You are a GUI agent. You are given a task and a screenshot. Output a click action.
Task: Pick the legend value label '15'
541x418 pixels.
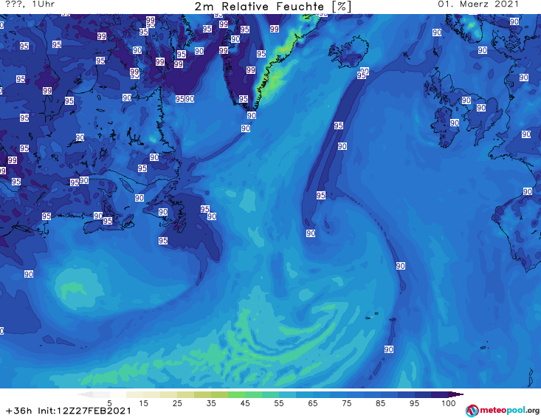tap(143, 403)
